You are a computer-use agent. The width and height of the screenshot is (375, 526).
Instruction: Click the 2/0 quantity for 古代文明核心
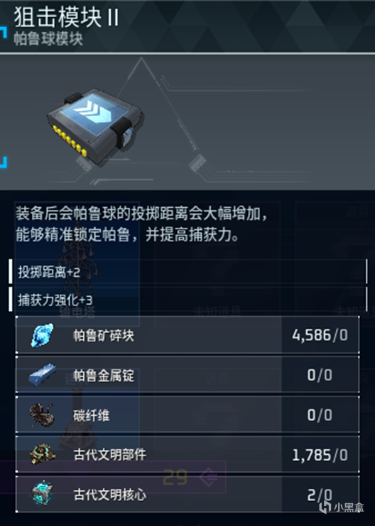[x=320, y=495]
